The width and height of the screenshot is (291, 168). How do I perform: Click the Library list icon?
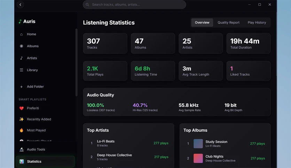pyautogui.click(x=22, y=70)
